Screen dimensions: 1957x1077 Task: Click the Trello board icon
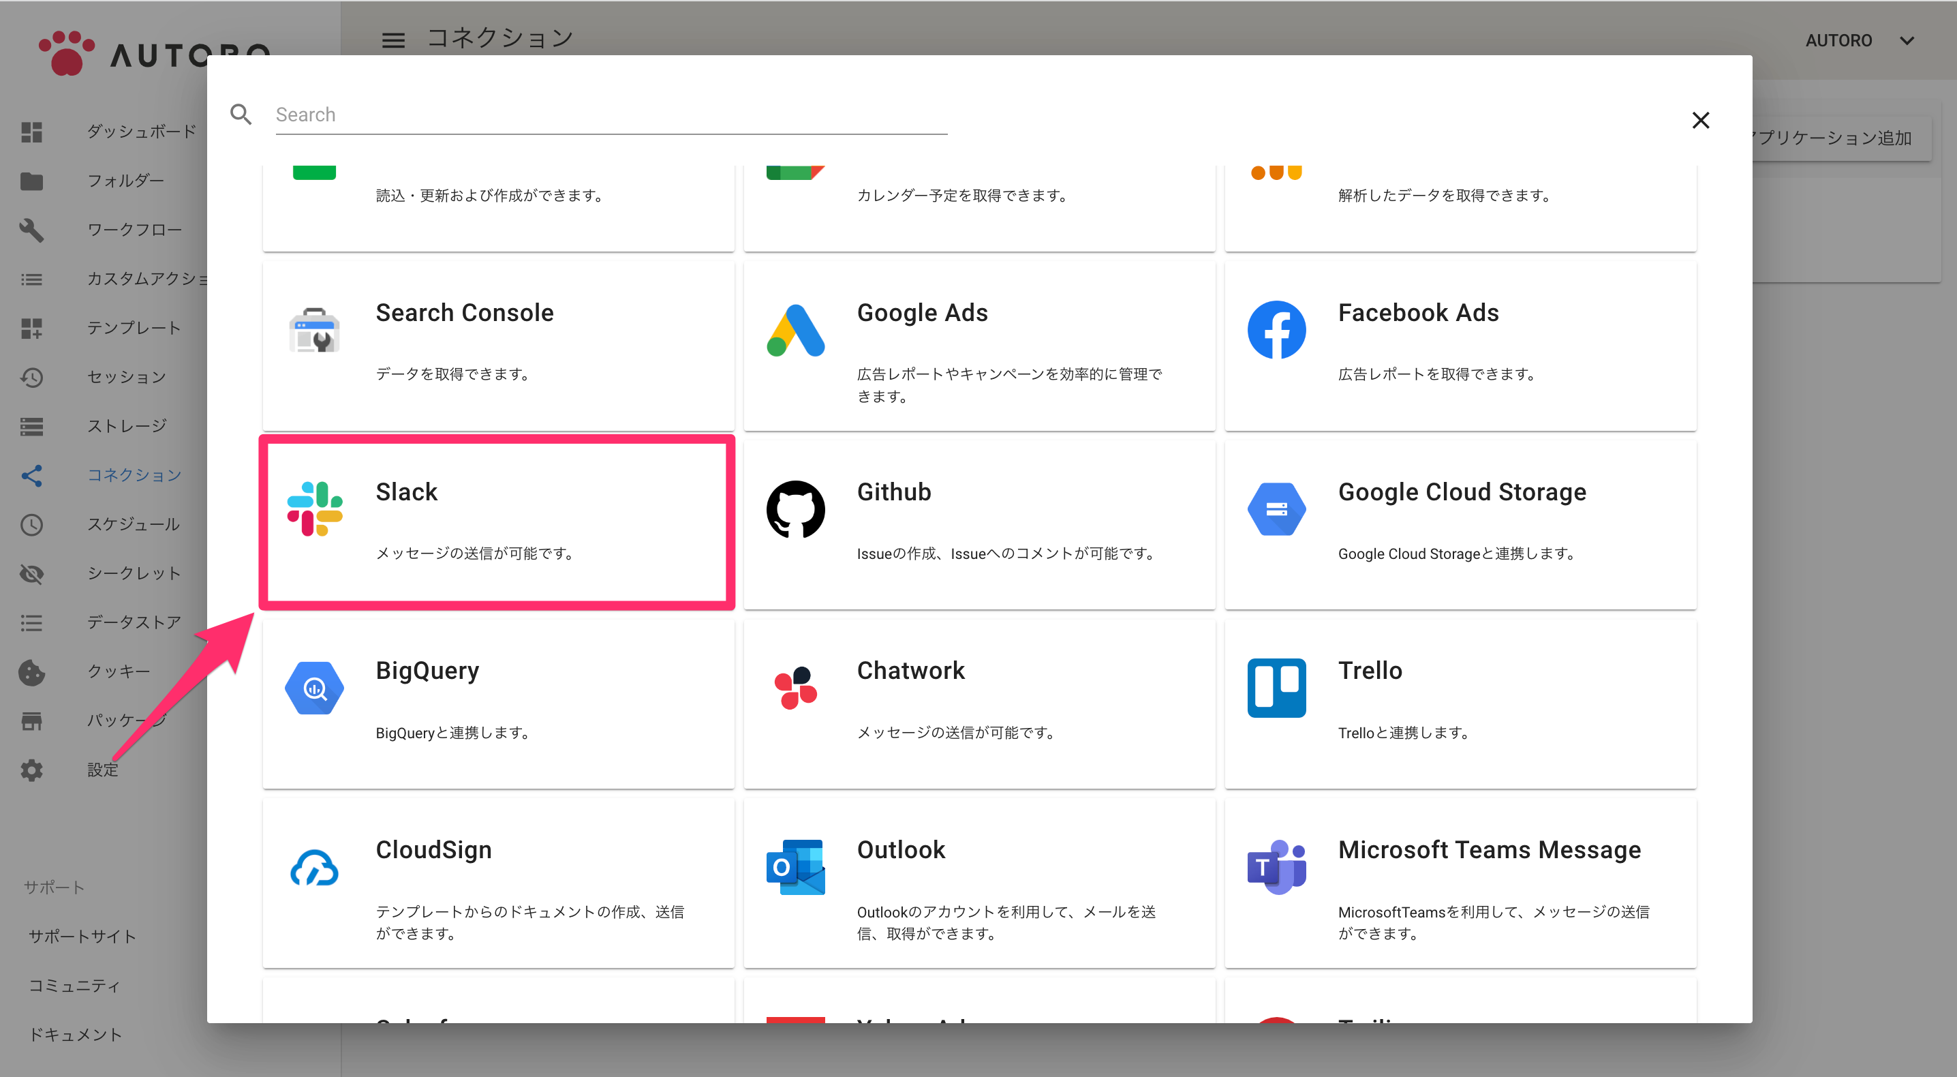point(1276,688)
